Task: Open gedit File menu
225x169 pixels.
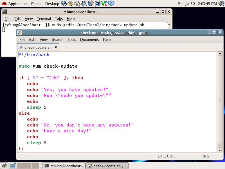Action: tap(22, 39)
